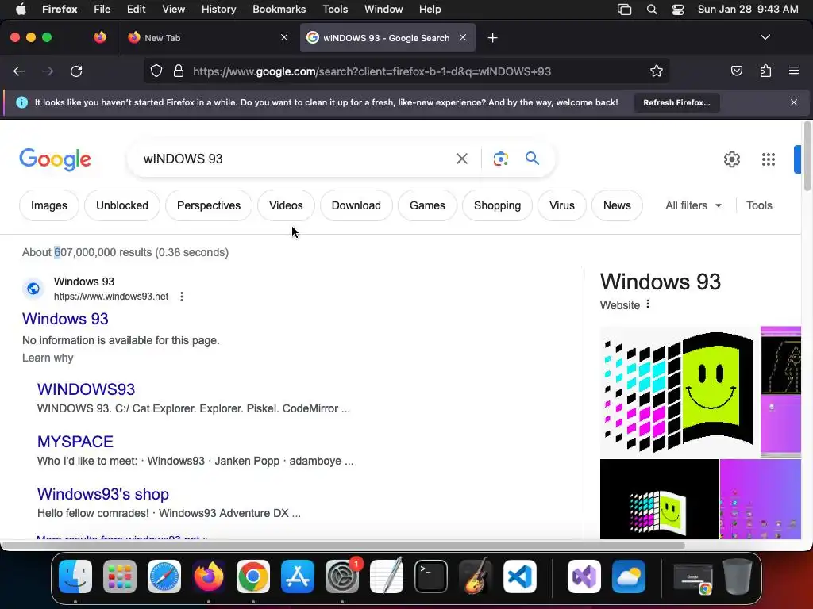
Task: Open Terminal from the Dock
Action: pos(431,576)
